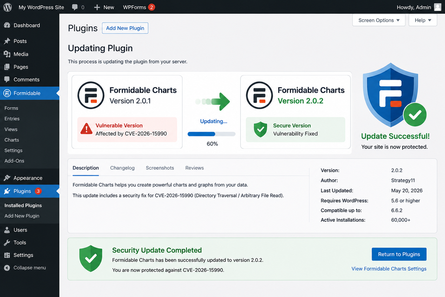Click the Update Successful! heading
This screenshot has height=297, width=445.
click(x=395, y=136)
